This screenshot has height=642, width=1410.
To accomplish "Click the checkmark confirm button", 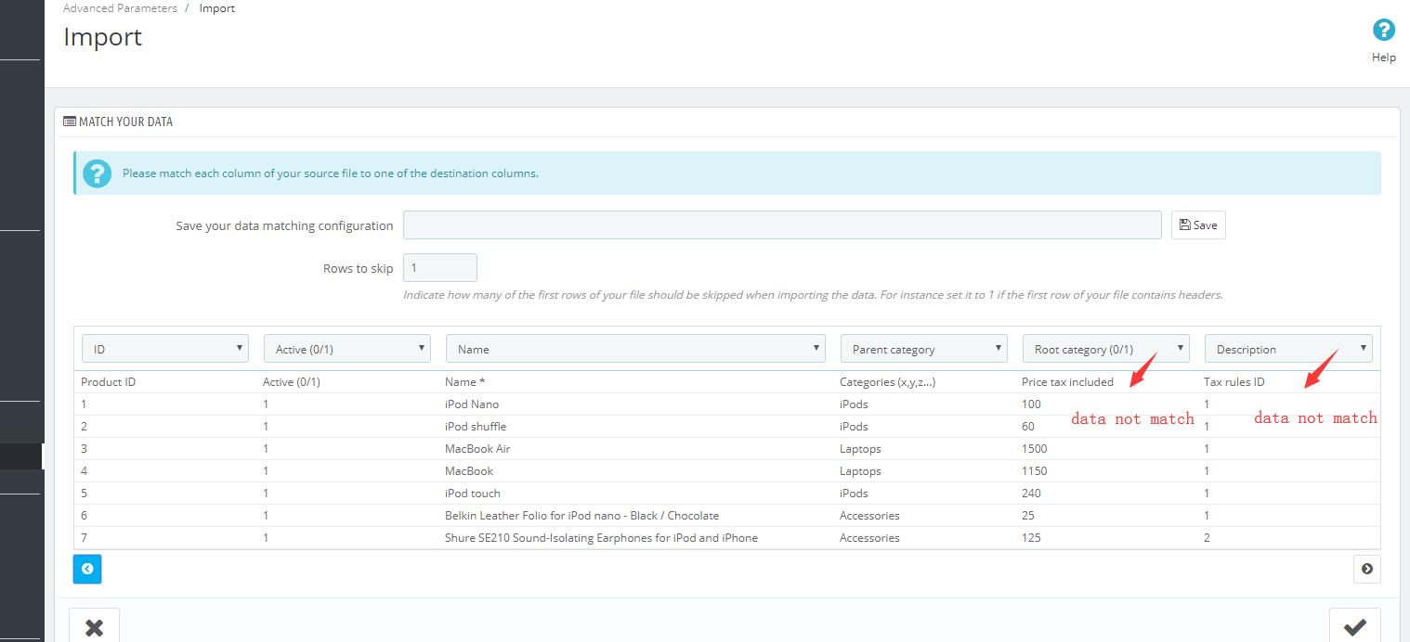I will coord(1355,627).
